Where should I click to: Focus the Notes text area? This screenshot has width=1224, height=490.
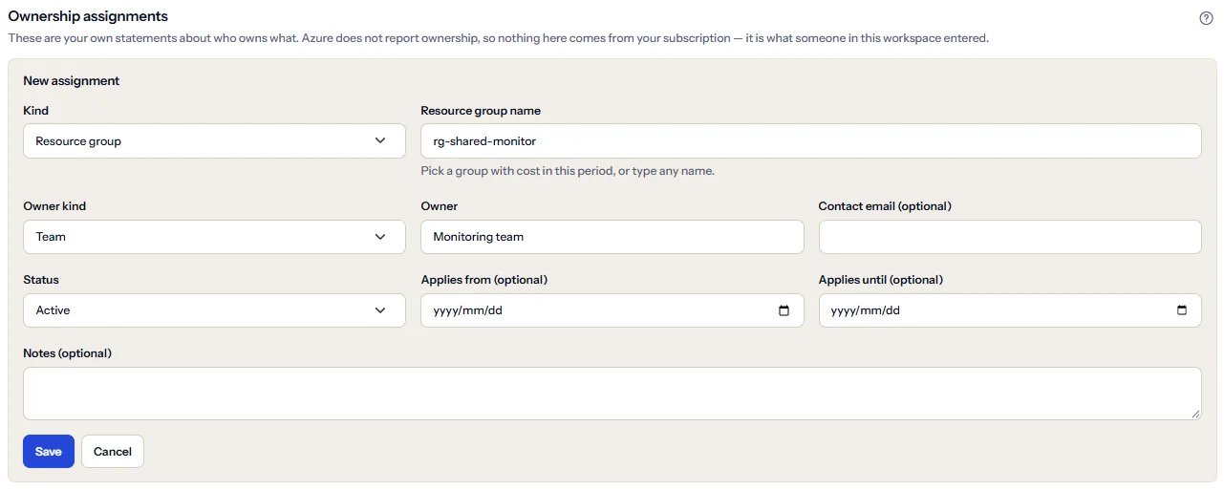[x=612, y=394]
